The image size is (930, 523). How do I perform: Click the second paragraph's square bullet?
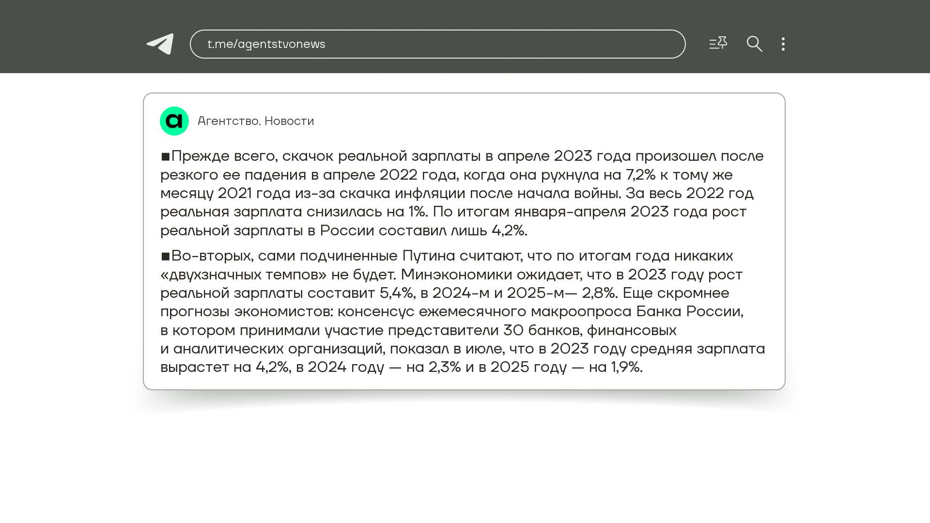[166, 256]
